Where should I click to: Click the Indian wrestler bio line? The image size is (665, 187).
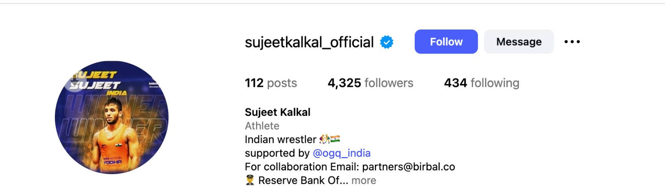pos(281,139)
